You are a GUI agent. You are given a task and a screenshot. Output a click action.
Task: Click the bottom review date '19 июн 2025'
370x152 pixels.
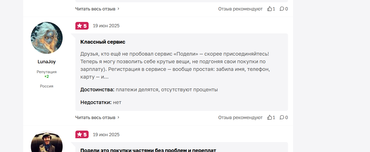click(x=106, y=135)
